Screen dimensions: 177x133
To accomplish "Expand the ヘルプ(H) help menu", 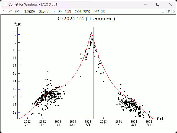I will point(100,11).
